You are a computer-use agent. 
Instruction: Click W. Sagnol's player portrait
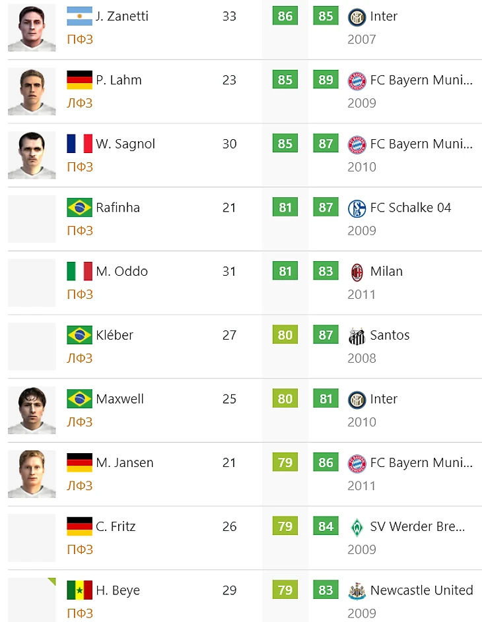click(32, 155)
